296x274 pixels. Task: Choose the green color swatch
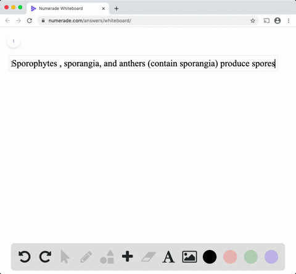251,257
